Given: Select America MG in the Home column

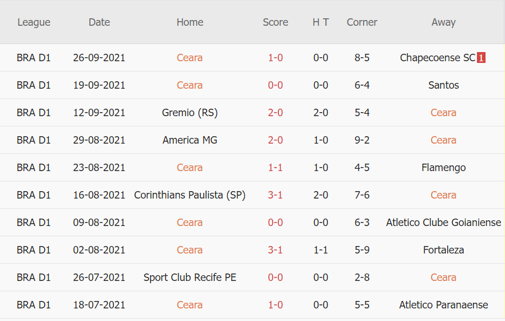Looking at the screenshot, I should (190, 140).
